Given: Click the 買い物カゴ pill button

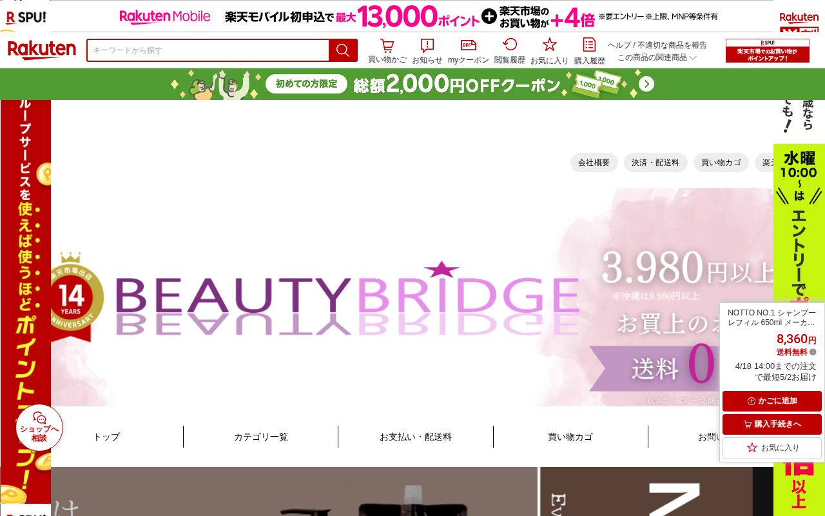Looking at the screenshot, I should [x=721, y=163].
